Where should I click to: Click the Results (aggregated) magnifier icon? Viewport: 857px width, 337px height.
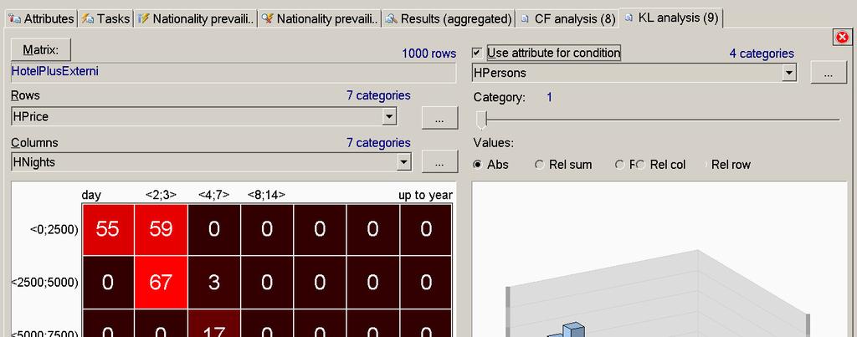[x=391, y=18]
